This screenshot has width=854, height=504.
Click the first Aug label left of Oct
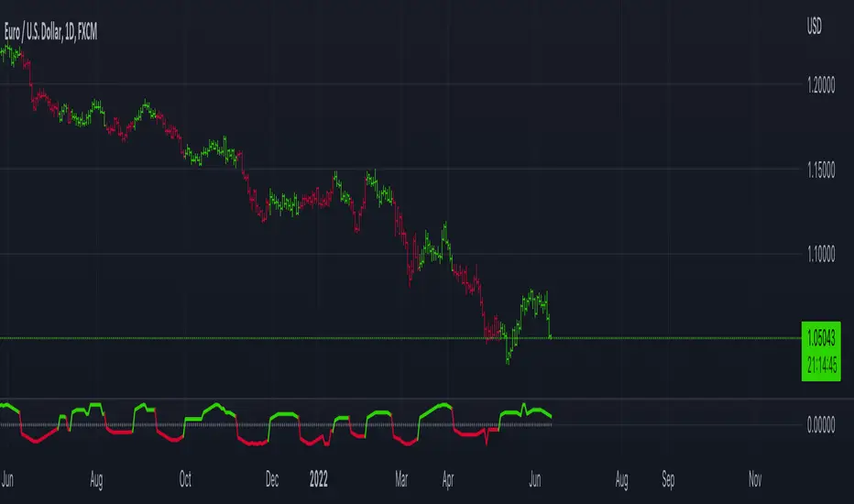point(96,480)
